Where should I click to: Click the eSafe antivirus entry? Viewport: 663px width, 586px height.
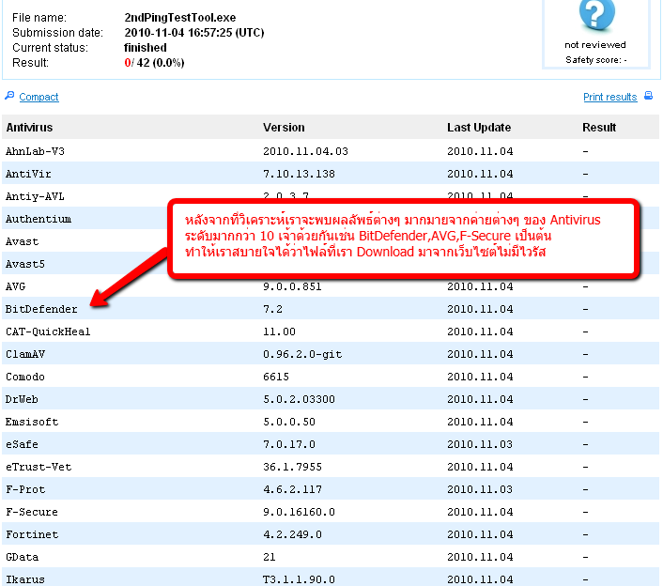click(x=22, y=444)
